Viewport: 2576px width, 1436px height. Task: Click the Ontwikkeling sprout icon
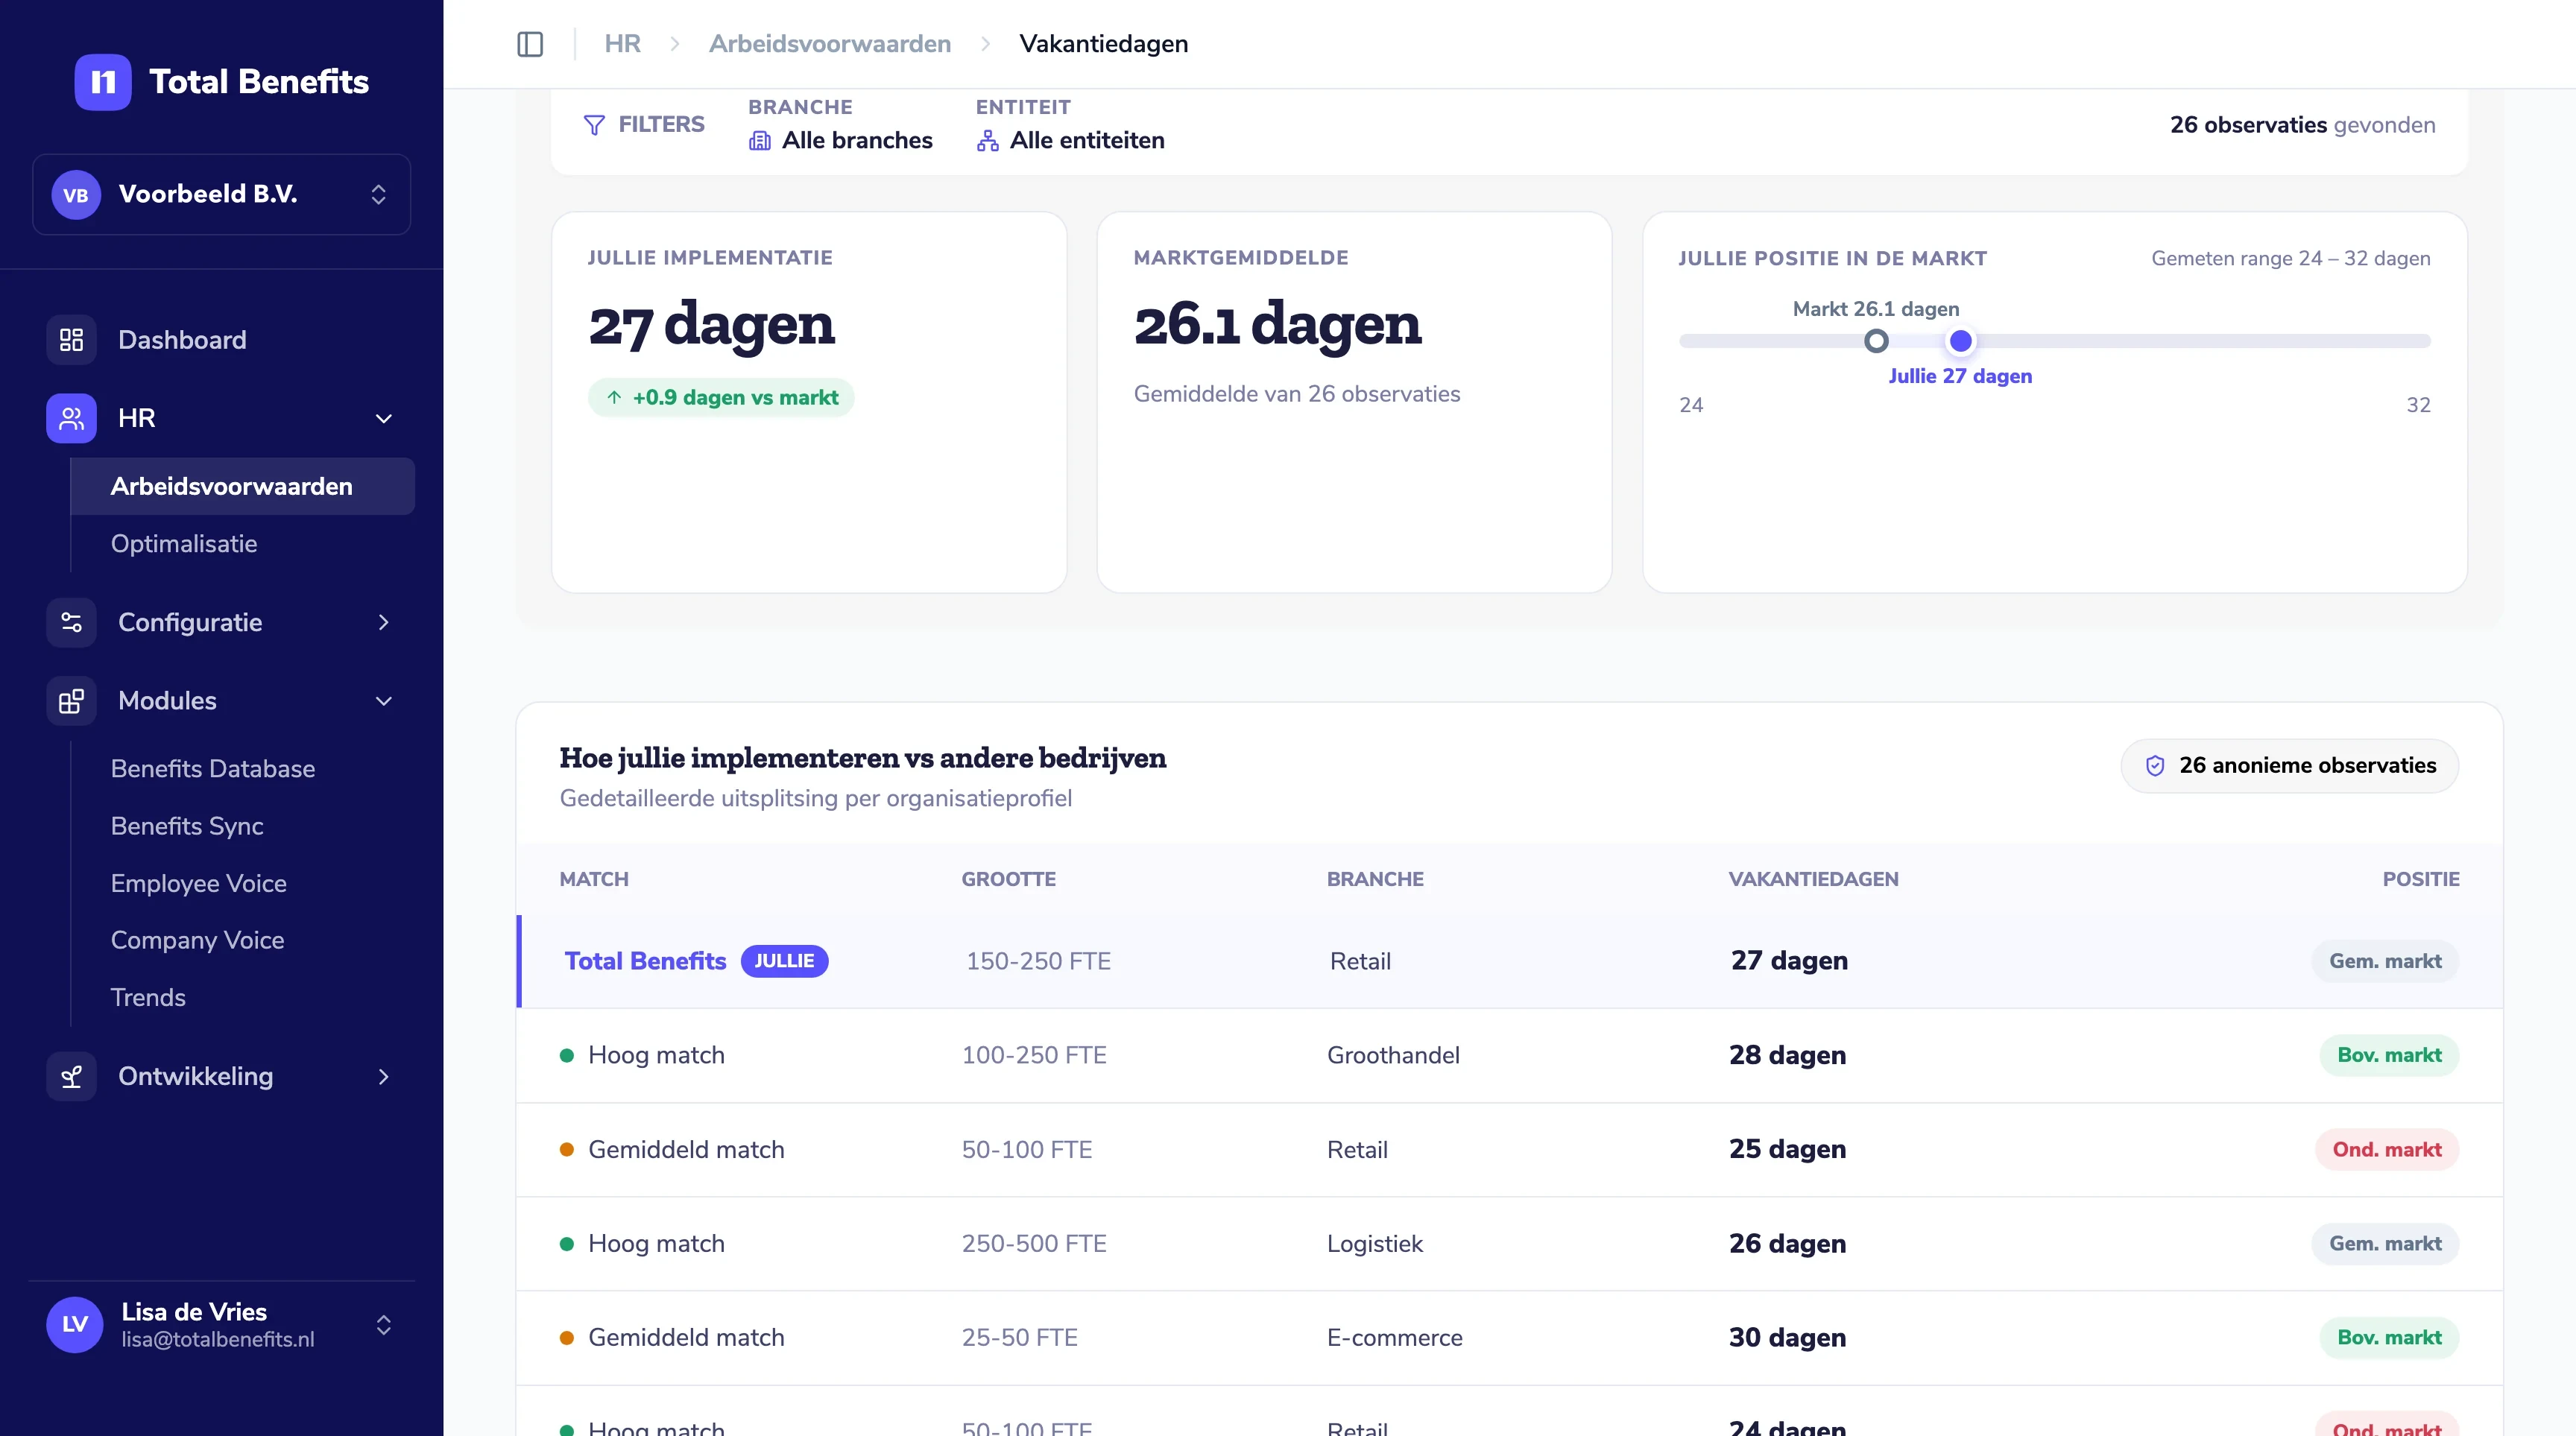point(71,1077)
